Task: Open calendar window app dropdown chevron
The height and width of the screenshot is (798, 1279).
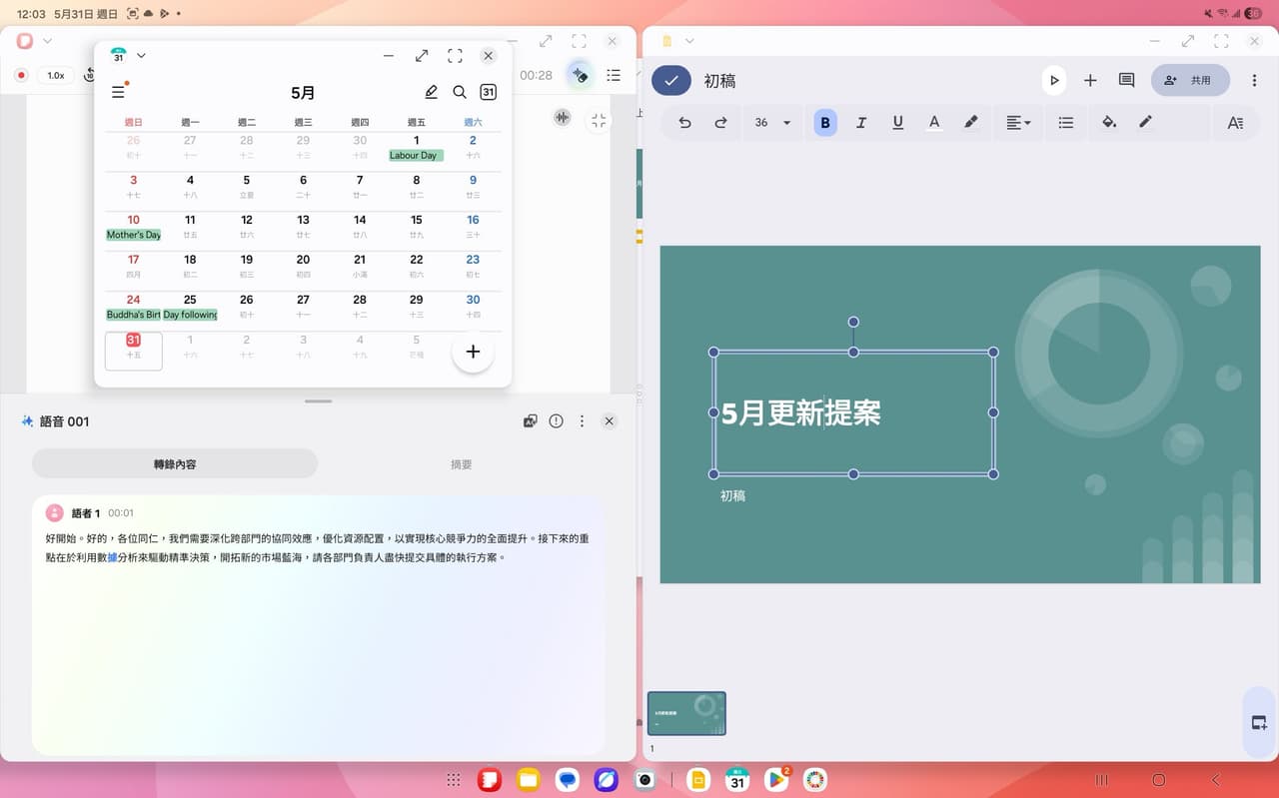Action: click(141, 55)
